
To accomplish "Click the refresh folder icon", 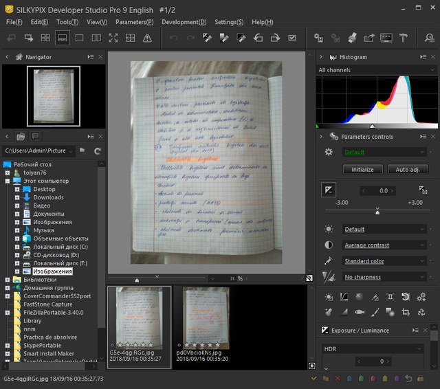I will pos(98,151).
